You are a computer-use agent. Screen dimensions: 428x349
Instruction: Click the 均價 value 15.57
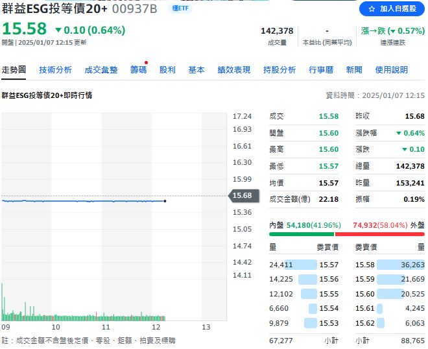click(329, 183)
